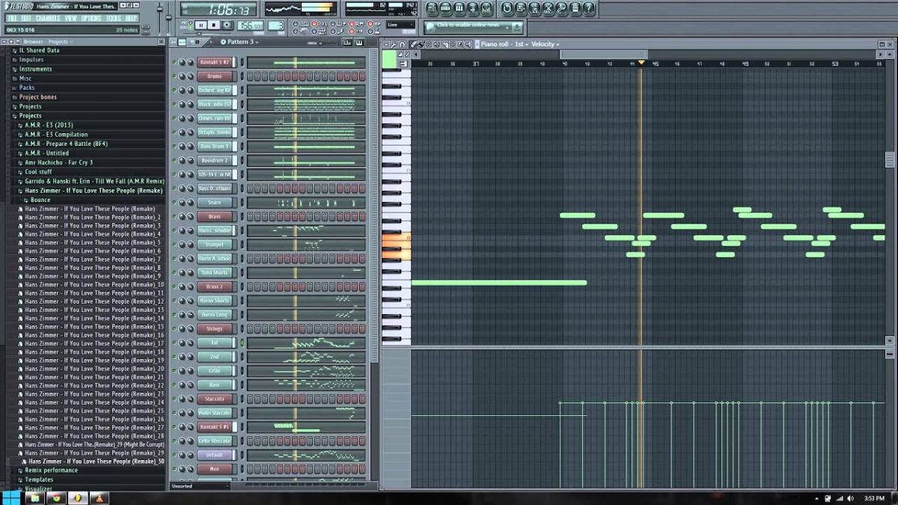Select the Brass channel button

pyautogui.click(x=214, y=217)
